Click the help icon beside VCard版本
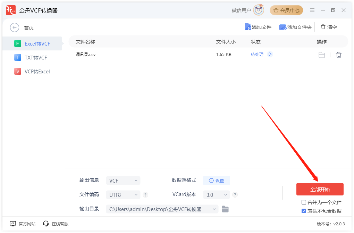The height and width of the screenshot is (233, 354). [235, 195]
